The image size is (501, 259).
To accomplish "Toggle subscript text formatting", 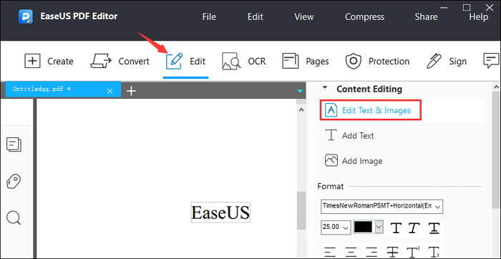I will [x=434, y=253].
